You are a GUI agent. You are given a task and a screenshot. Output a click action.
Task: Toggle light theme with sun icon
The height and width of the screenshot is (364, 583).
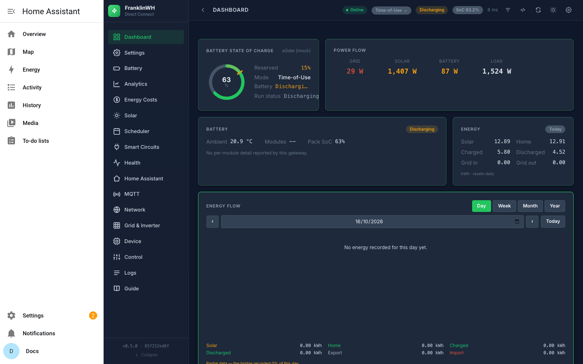(553, 10)
